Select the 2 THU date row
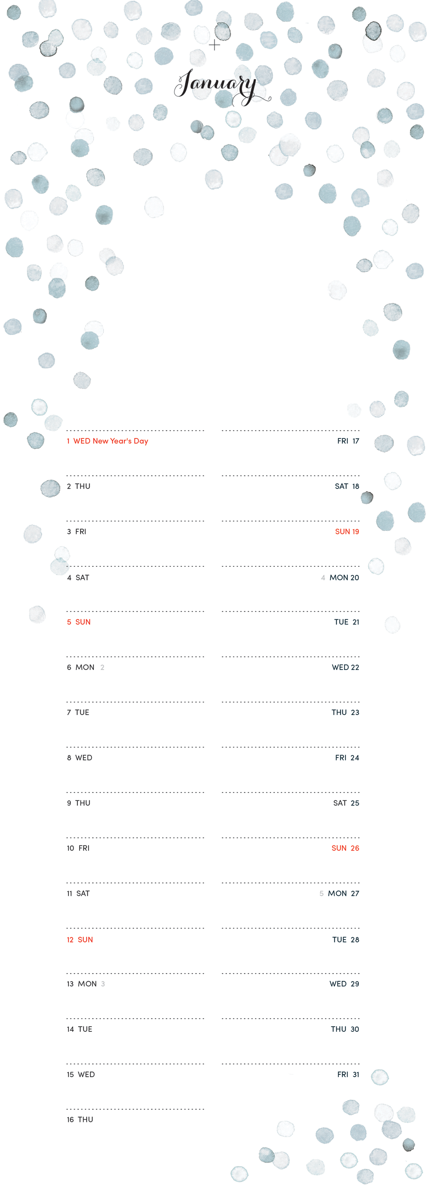The image size is (429, 1188). (x=79, y=486)
